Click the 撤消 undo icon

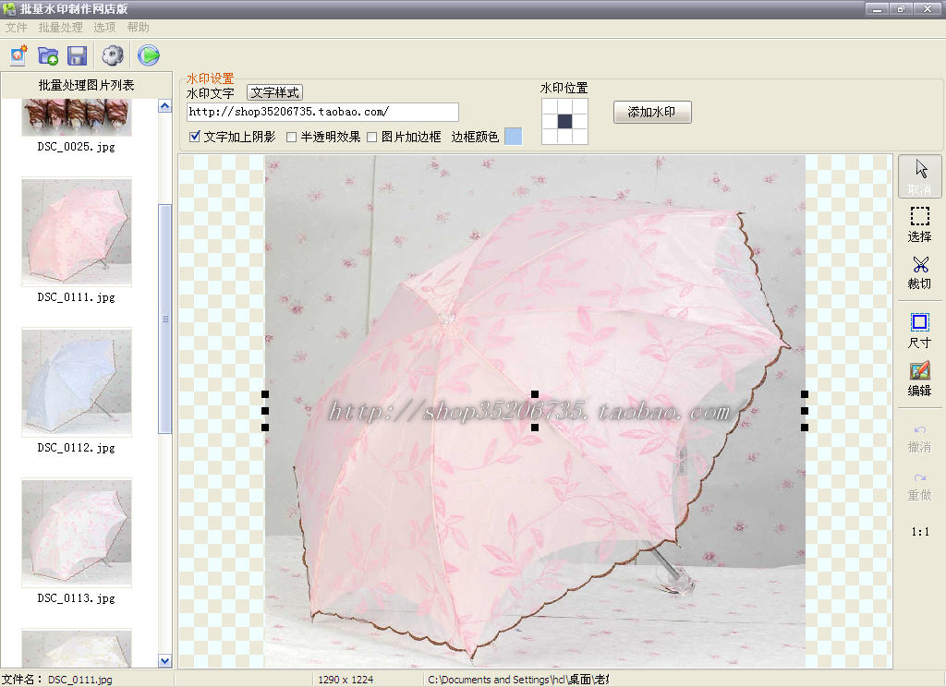click(x=920, y=440)
